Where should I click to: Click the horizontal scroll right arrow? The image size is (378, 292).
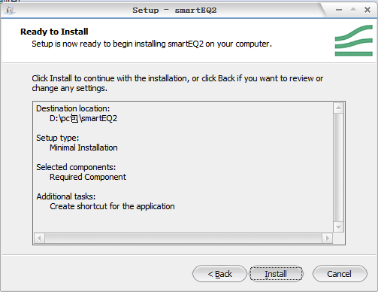pos(328,238)
